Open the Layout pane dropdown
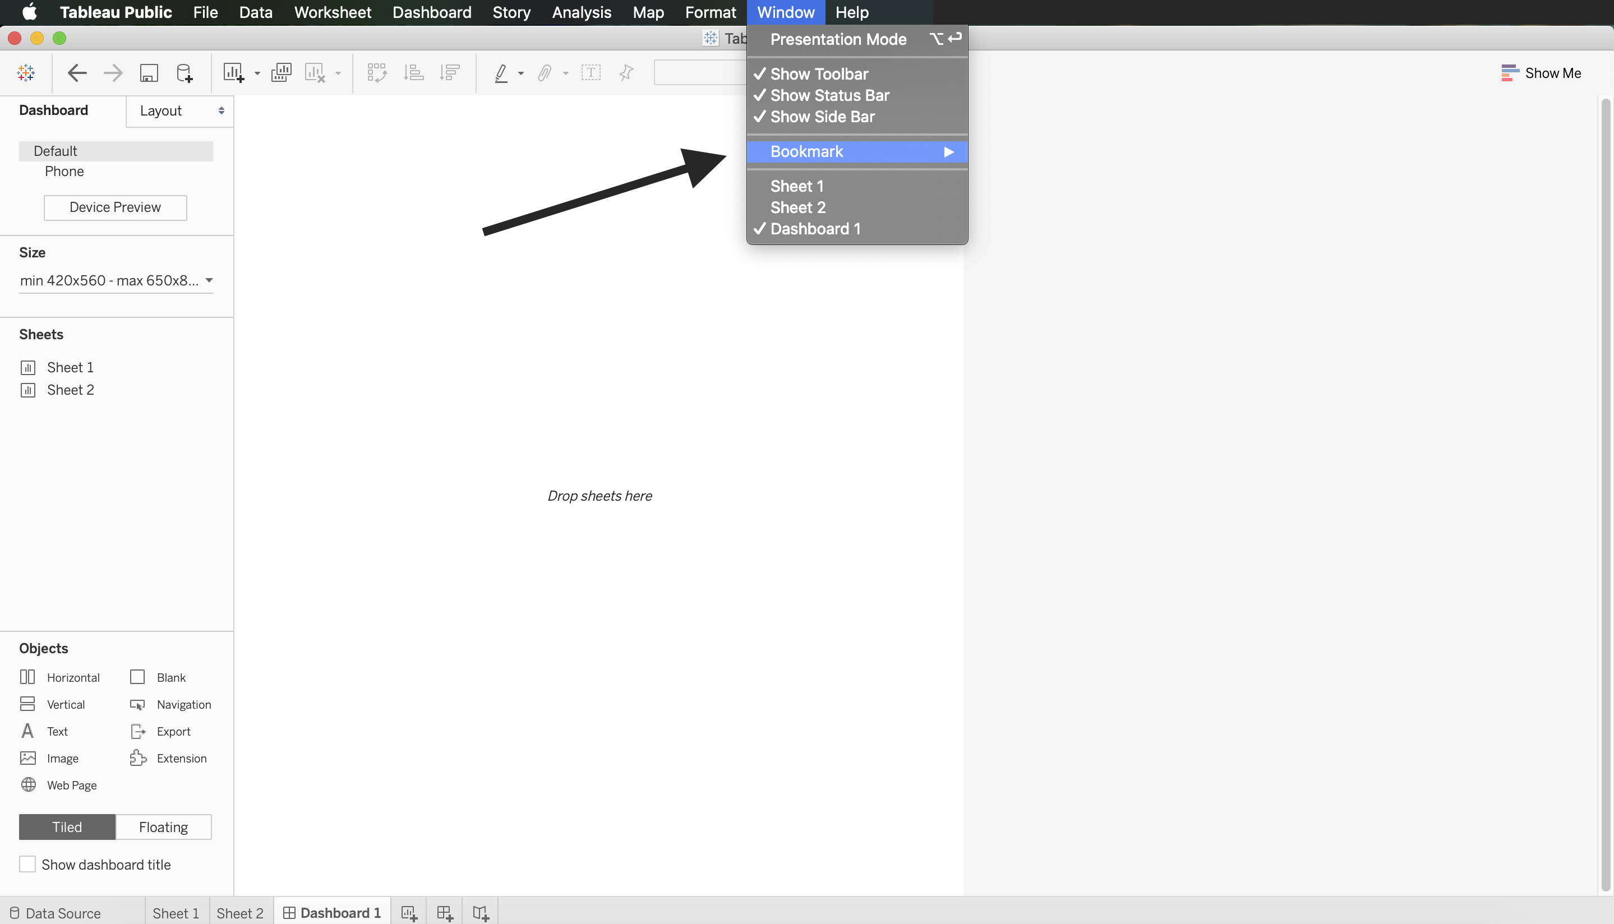 180,111
